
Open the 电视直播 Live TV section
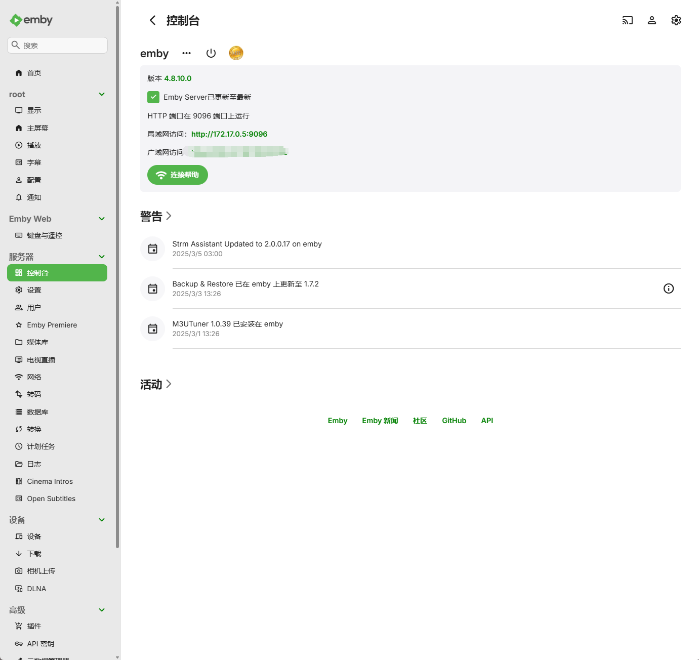point(41,359)
